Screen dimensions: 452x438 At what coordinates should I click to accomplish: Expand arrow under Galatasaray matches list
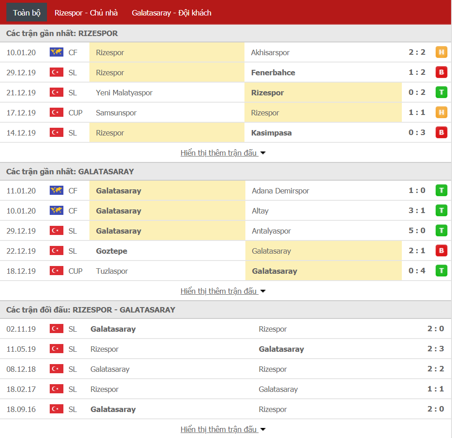263,291
